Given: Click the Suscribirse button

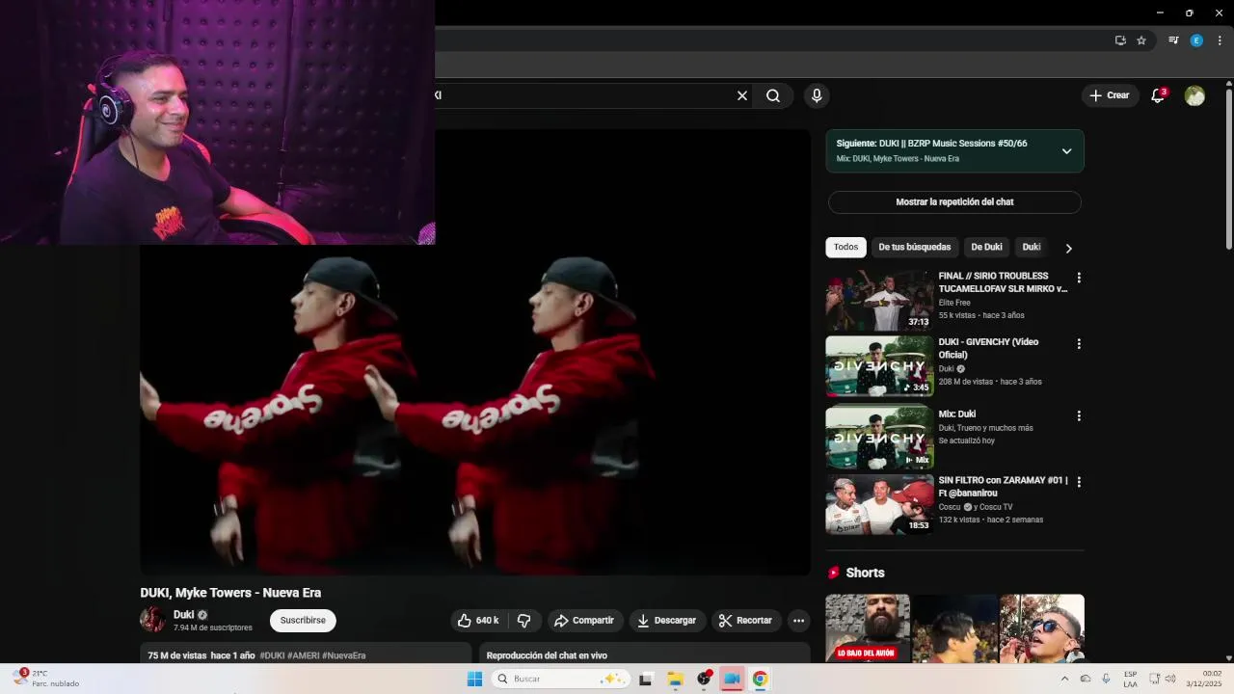Looking at the screenshot, I should point(303,621).
